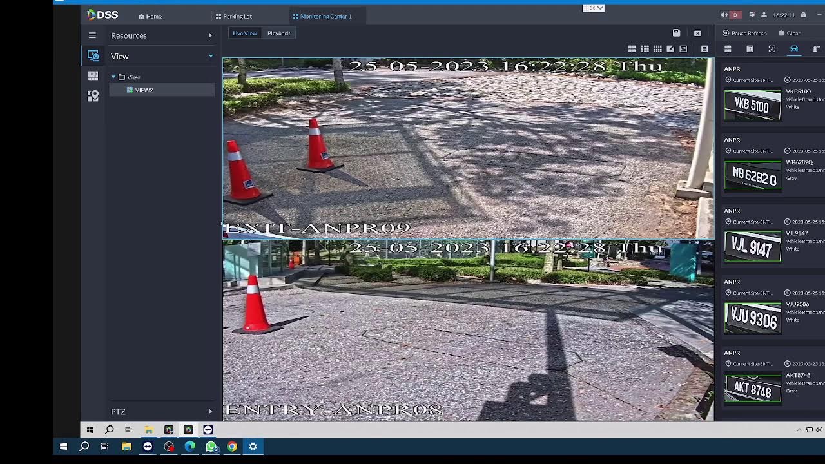The image size is (825, 464).
Task: Select VIEW2 in the view tree
Action: pyautogui.click(x=162, y=90)
